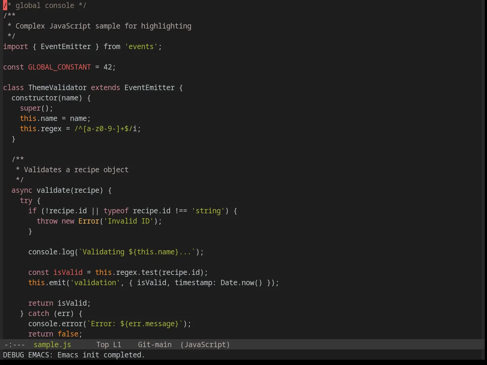Click the ThemeValidator class name
Viewport: 487px width, 365px height.
tap(57, 87)
